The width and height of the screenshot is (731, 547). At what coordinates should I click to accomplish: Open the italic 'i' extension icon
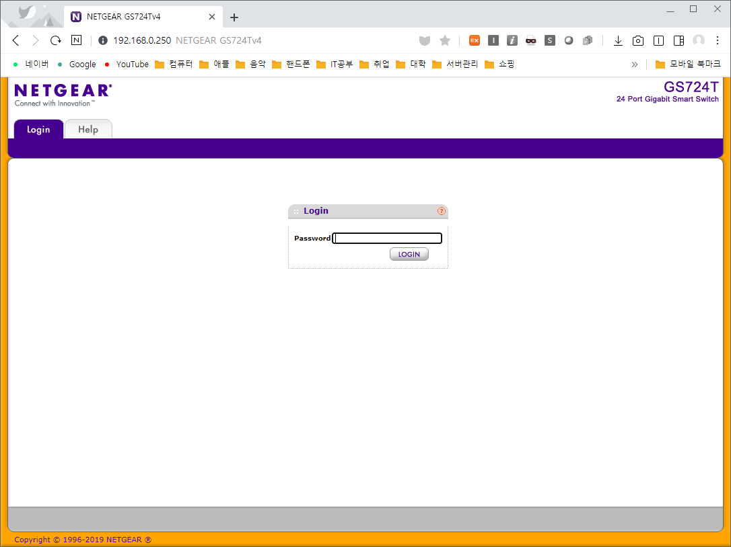click(x=512, y=40)
